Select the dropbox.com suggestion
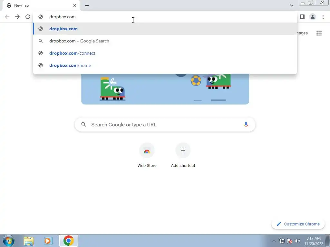 [165, 29]
